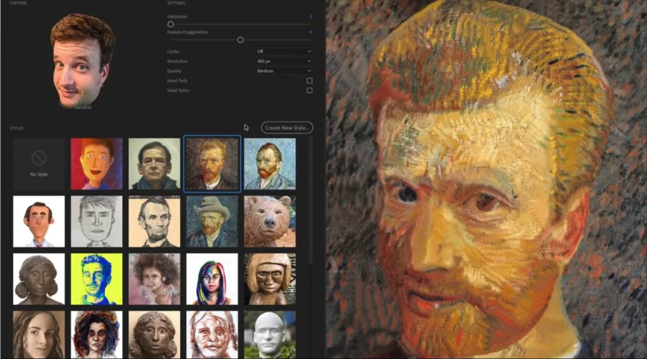Apply the white stone bald bust style
Image resolution: width=647 pixels, height=359 pixels.
270,334
